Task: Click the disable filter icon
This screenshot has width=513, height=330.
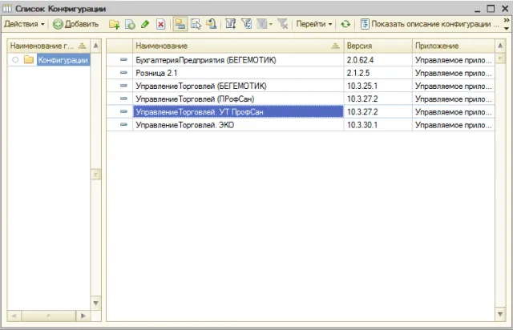Action: pyautogui.click(x=282, y=24)
